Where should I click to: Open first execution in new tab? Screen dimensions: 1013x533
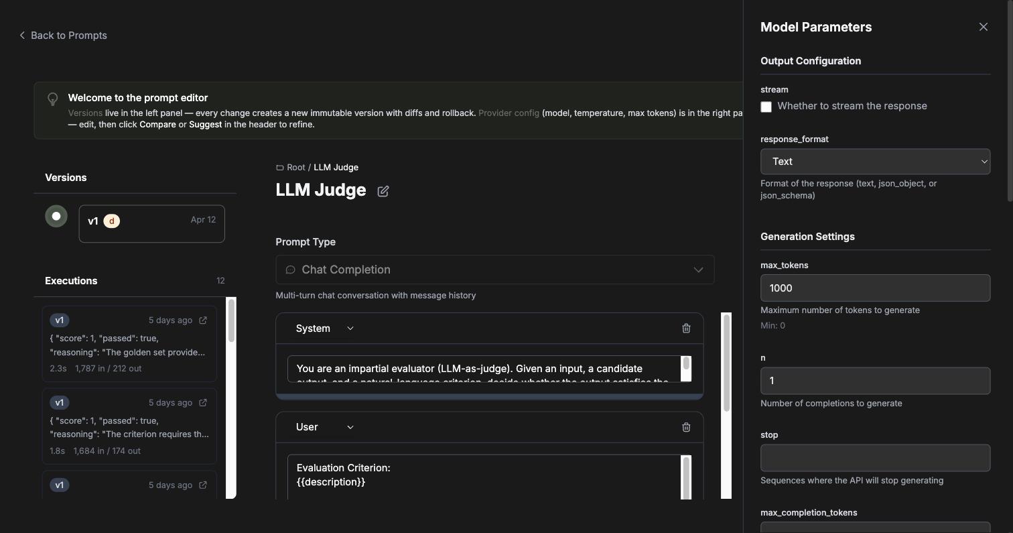click(203, 320)
